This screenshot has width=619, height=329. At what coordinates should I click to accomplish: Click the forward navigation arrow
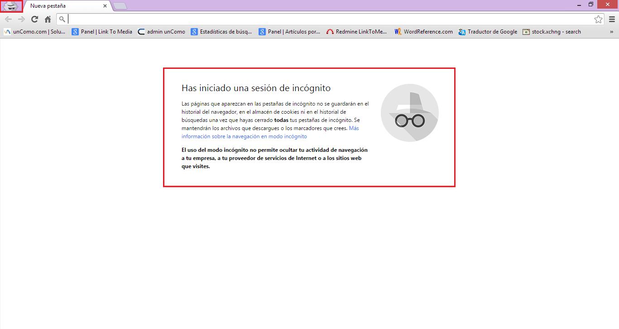[21, 19]
